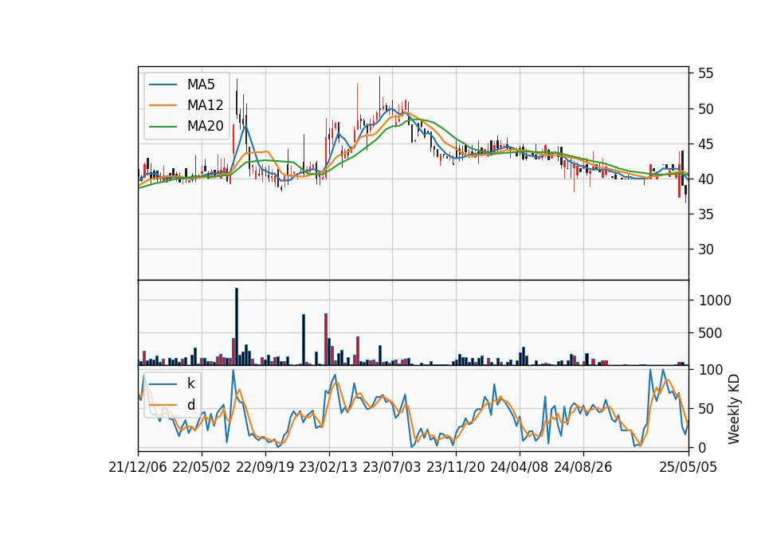765x550 pixels.
Task: Click the MA20 legend label
Action: click(205, 126)
